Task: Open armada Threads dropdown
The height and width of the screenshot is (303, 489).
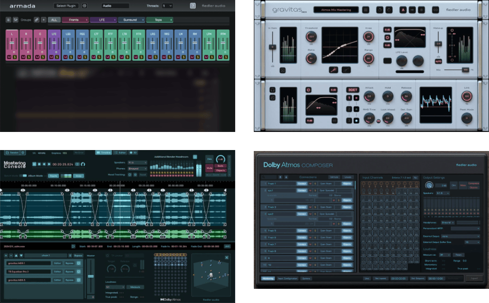Action: (x=167, y=5)
